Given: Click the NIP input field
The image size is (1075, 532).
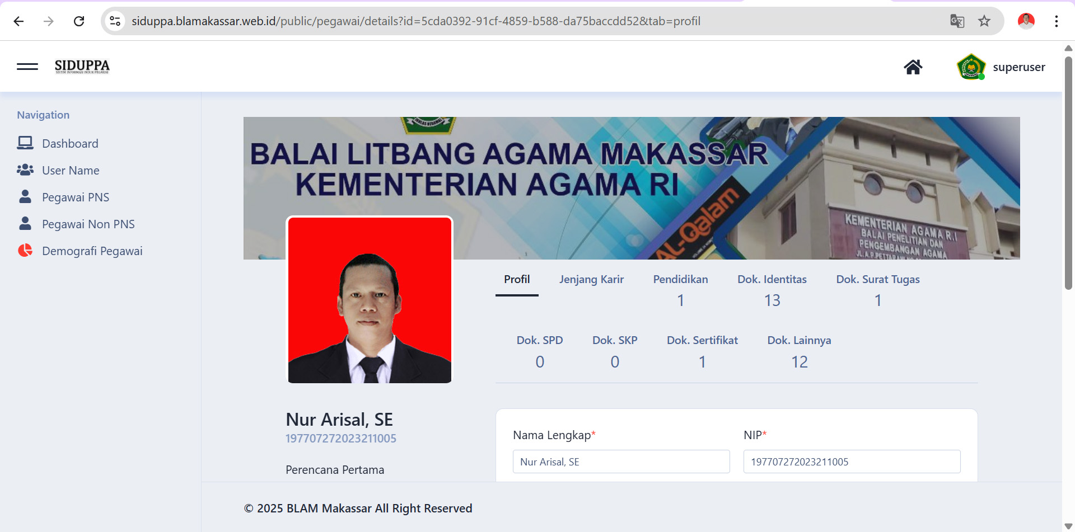Looking at the screenshot, I should click(852, 462).
